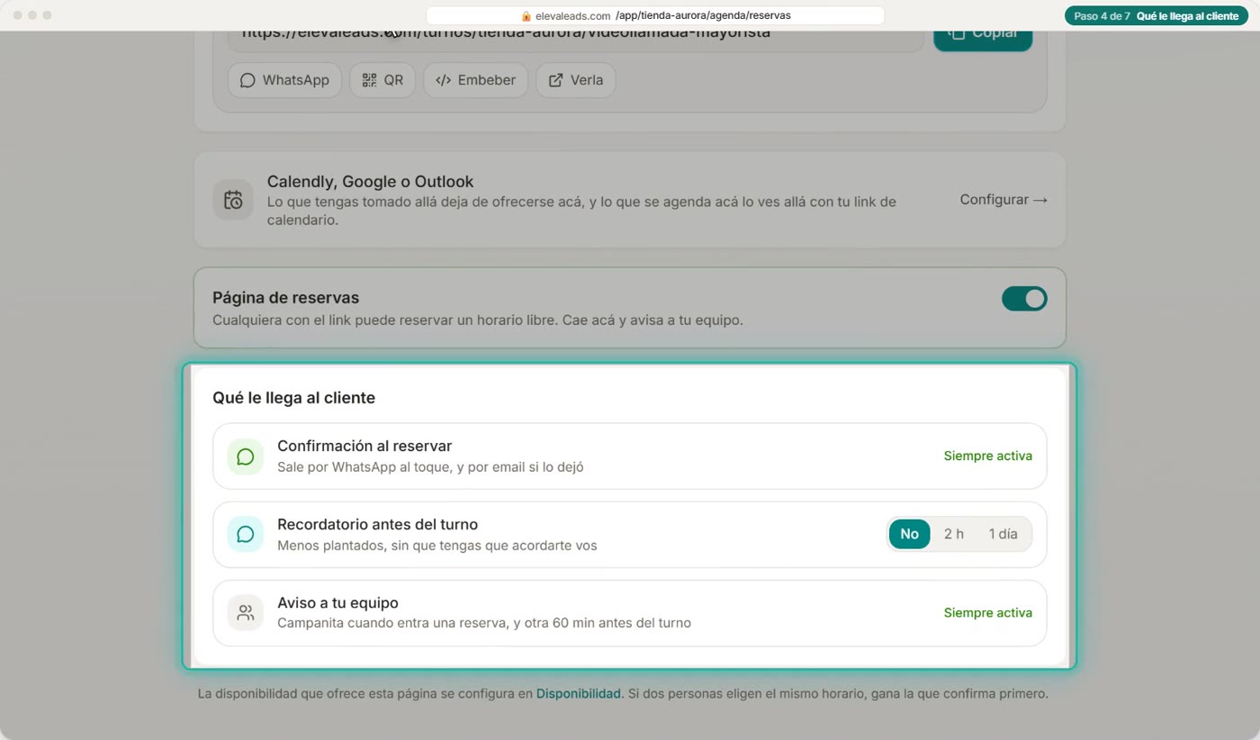Click the 'Recordatorio antes del turno' title

[x=377, y=525]
